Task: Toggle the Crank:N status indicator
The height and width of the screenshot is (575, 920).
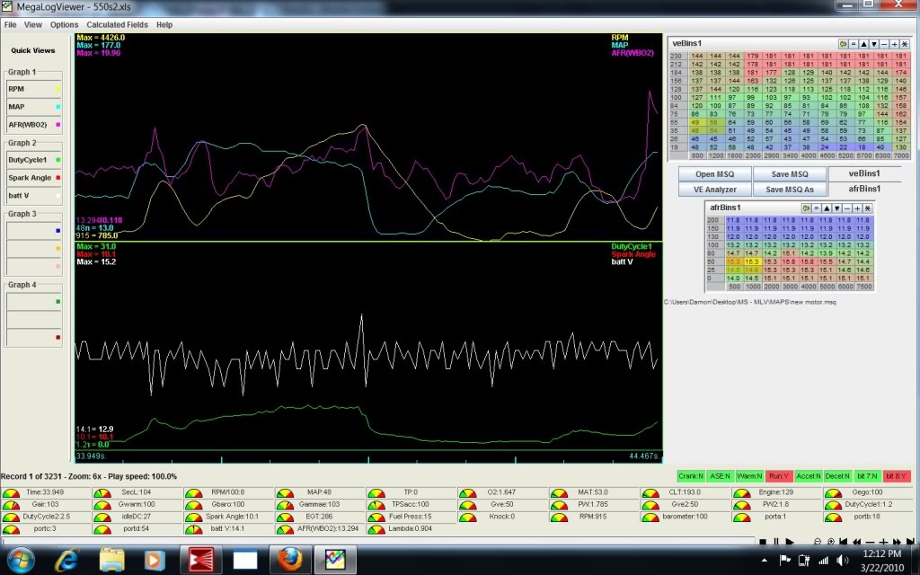Action: (689, 476)
